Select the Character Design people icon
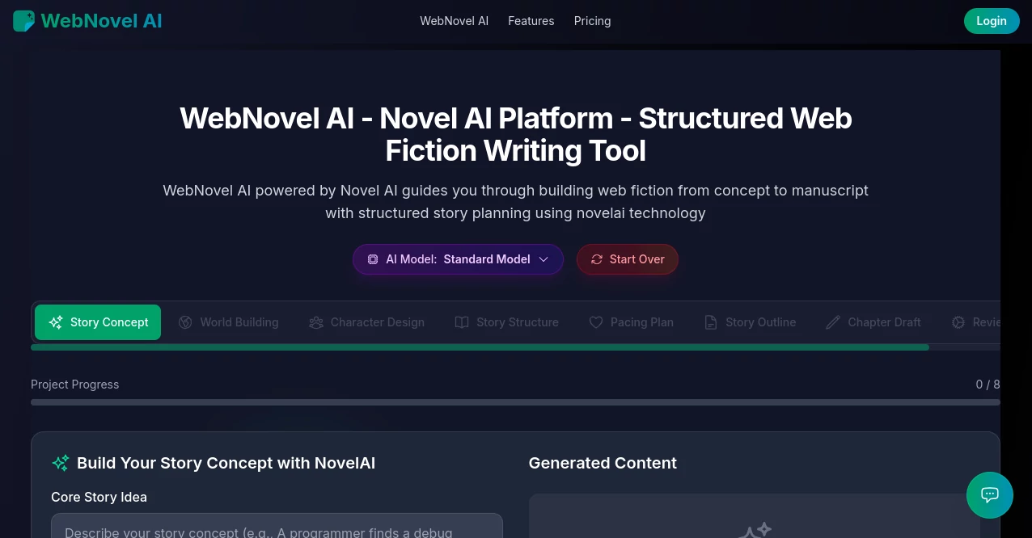The width and height of the screenshot is (1032, 538). pyautogui.click(x=316, y=322)
